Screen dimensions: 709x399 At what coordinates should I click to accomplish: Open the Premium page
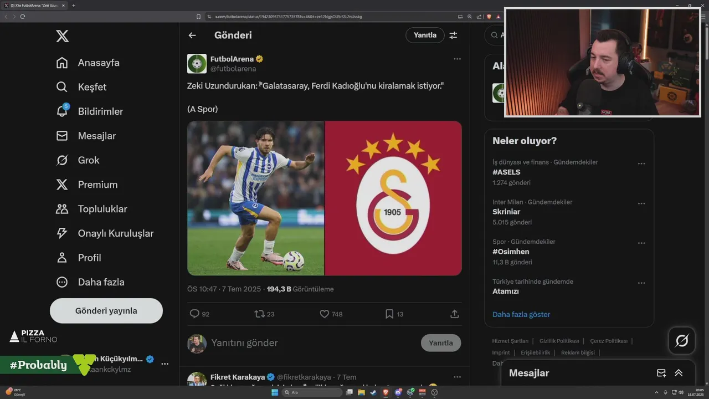pos(86,185)
